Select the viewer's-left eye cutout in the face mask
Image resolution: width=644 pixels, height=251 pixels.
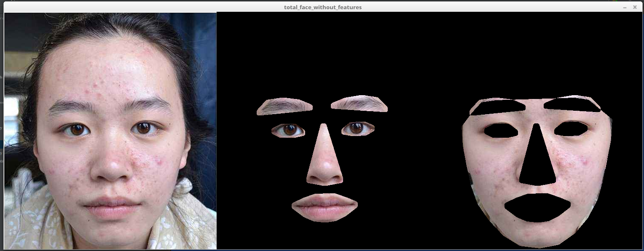501,130
